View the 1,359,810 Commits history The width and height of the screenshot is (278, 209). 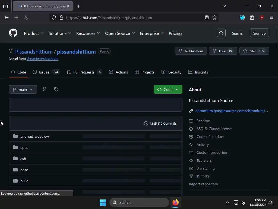(x=160, y=123)
